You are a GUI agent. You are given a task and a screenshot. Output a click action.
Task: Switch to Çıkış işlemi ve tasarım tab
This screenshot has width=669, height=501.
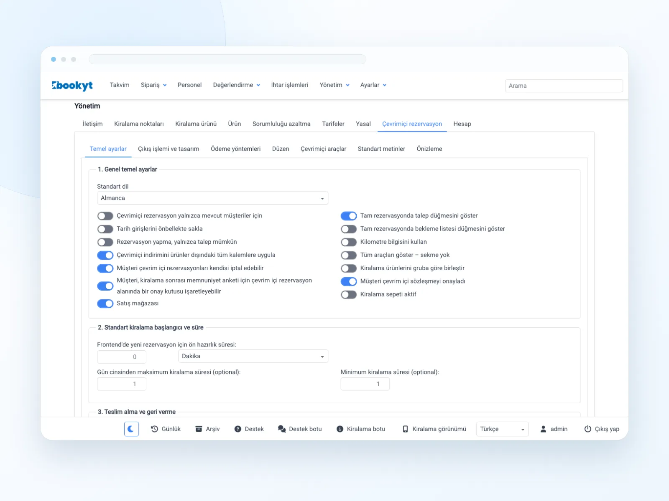(x=169, y=149)
